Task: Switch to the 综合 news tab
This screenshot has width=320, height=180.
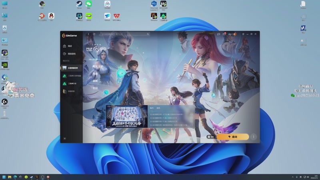Action: tap(152, 108)
